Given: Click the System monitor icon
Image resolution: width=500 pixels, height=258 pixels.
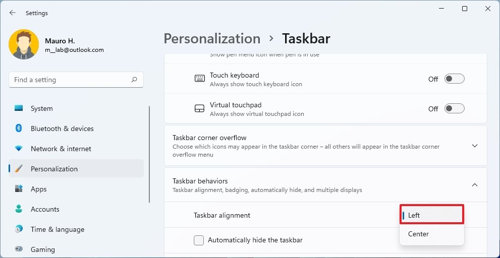Looking at the screenshot, I should pyautogui.click(x=19, y=108).
